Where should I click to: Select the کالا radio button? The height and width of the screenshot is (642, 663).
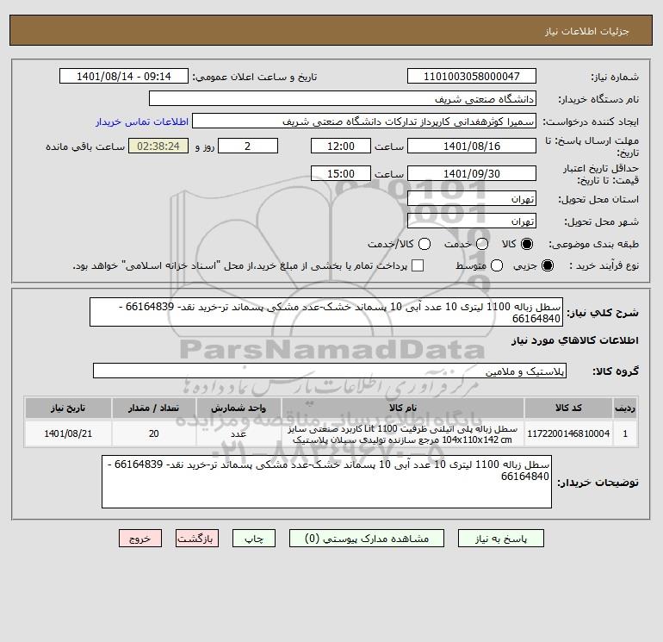click(527, 244)
